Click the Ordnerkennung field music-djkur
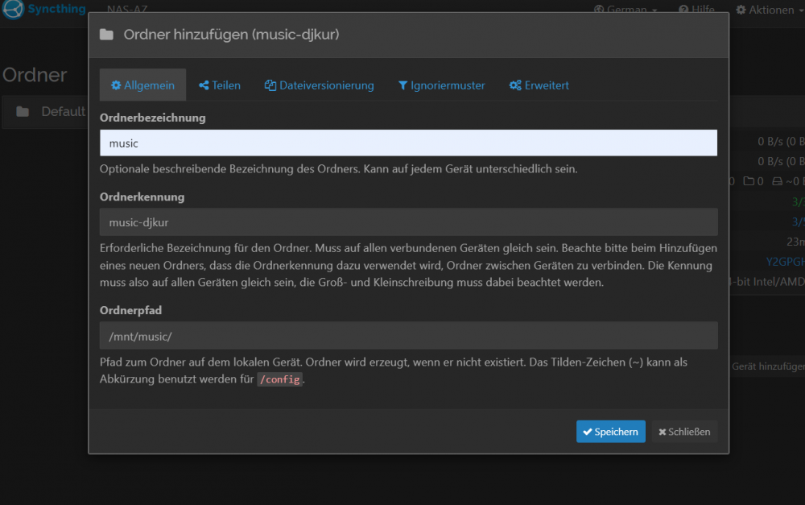The image size is (805, 505). tap(408, 222)
